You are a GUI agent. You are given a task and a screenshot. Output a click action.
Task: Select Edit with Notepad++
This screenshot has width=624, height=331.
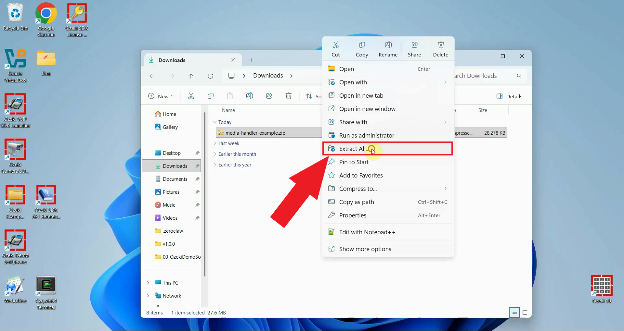pos(388,232)
